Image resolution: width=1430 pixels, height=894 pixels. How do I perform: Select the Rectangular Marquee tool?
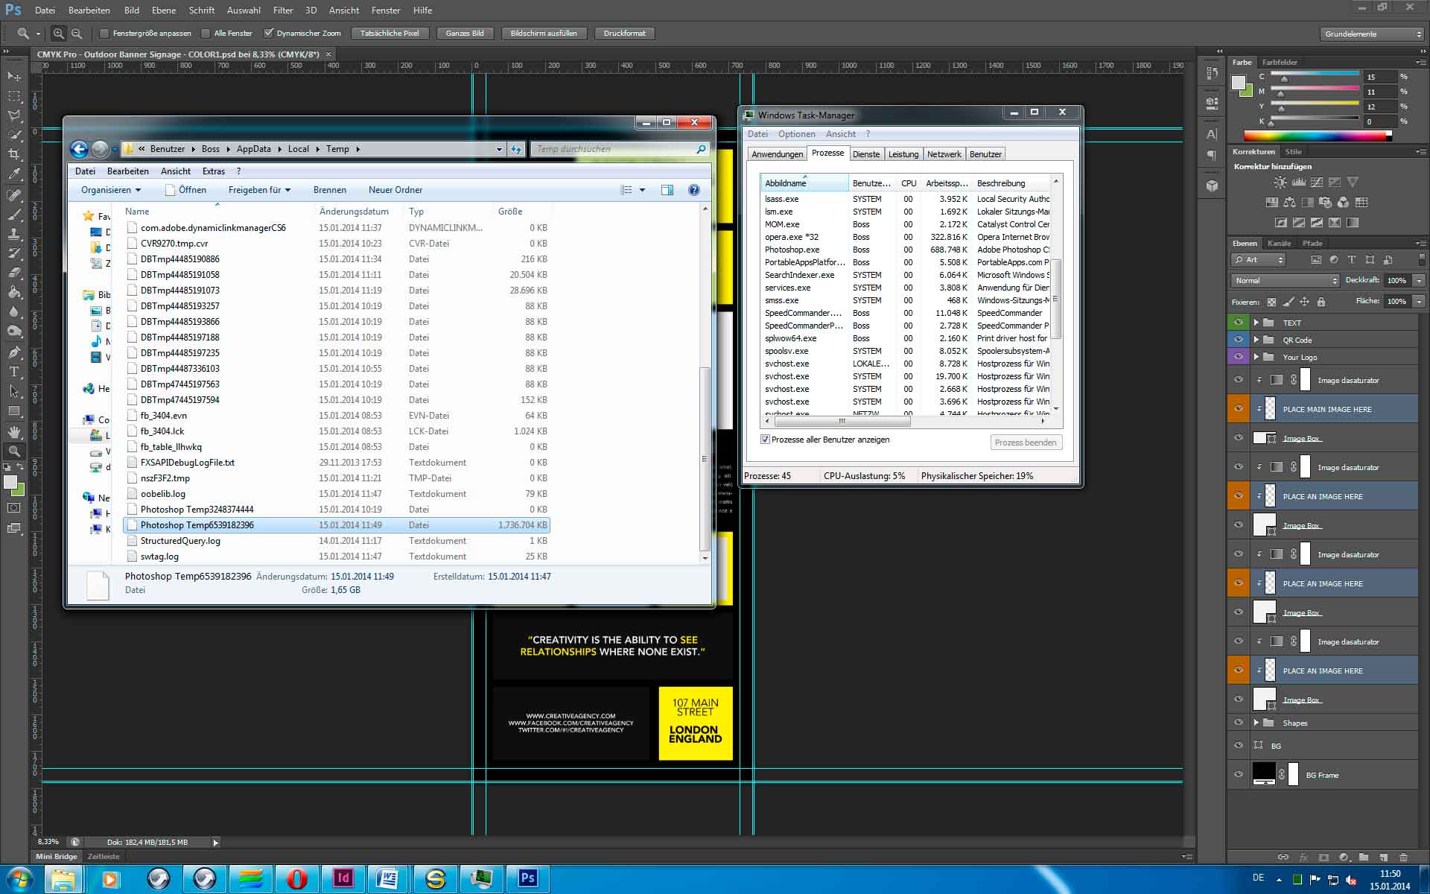[x=14, y=96]
